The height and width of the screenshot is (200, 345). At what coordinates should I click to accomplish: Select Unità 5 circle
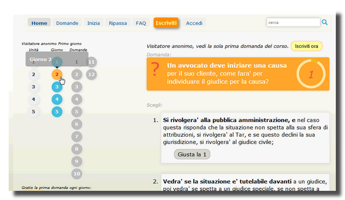pos(33,112)
